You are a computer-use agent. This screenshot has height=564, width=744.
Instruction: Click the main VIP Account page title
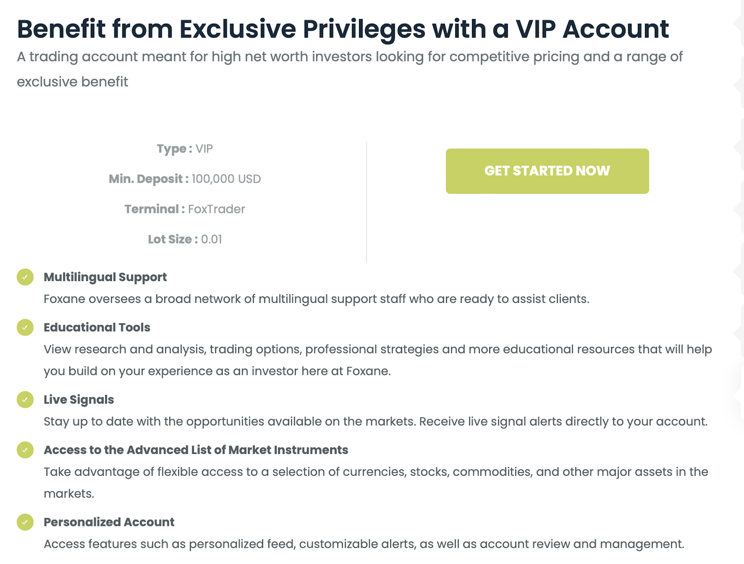point(343,29)
